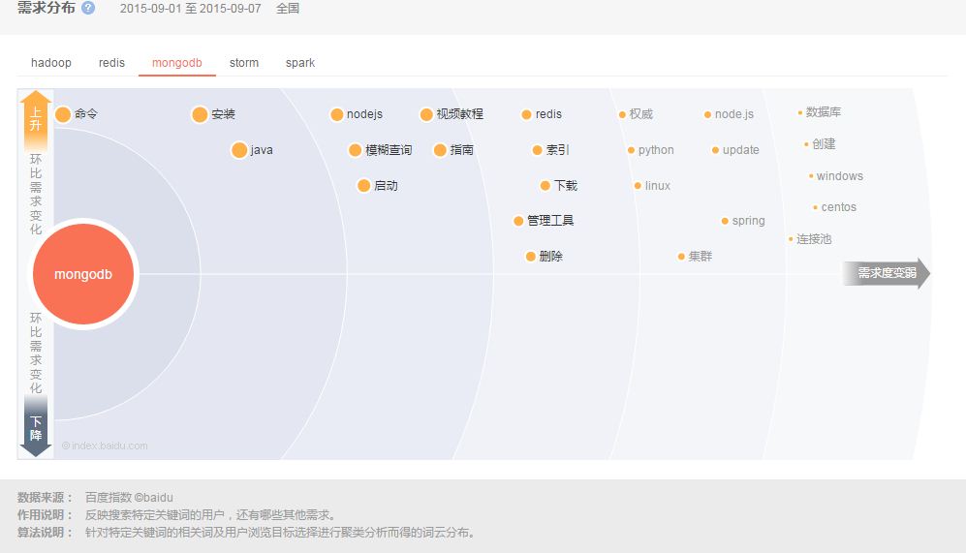Click the java keyword label
Viewport: 966px width, 553px height.
pyautogui.click(x=262, y=150)
